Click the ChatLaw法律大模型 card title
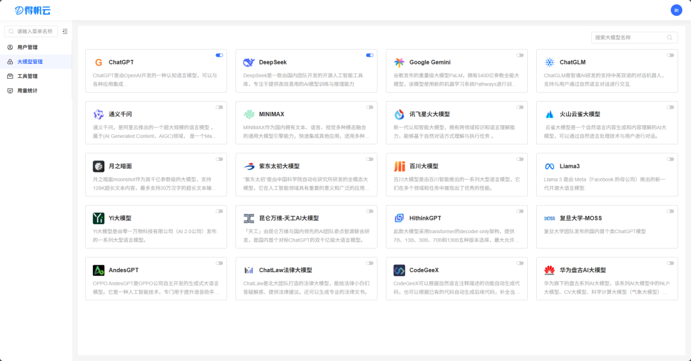The height and width of the screenshot is (361, 691). [285, 270]
